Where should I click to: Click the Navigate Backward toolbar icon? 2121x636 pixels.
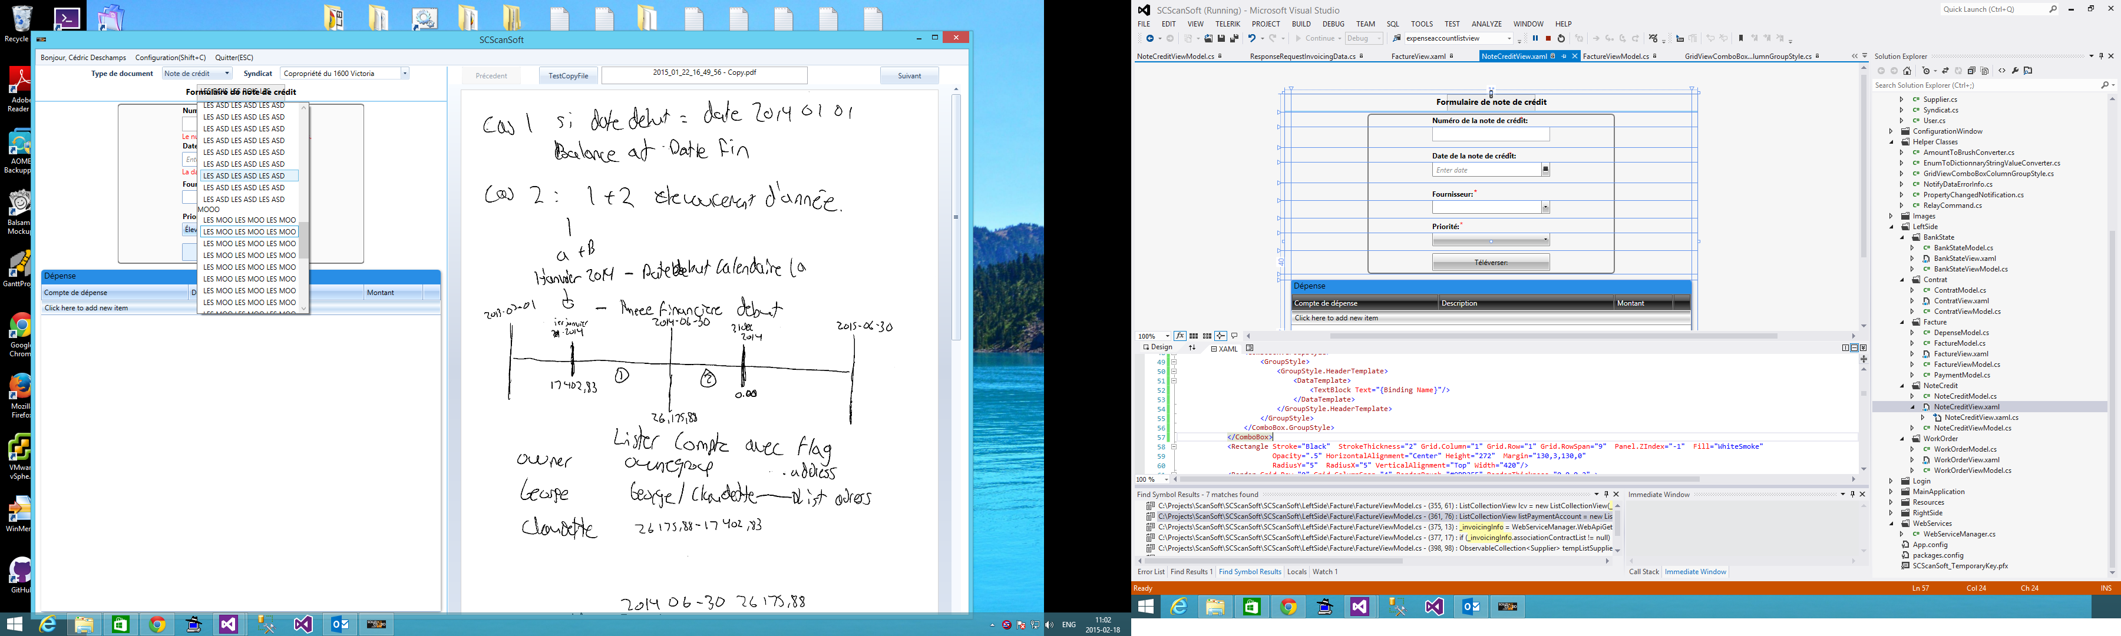[x=1150, y=39]
